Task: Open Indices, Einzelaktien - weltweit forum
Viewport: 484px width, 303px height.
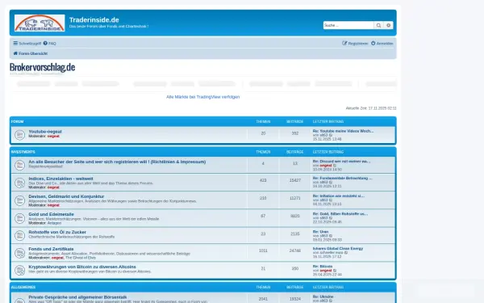Action: (60, 179)
